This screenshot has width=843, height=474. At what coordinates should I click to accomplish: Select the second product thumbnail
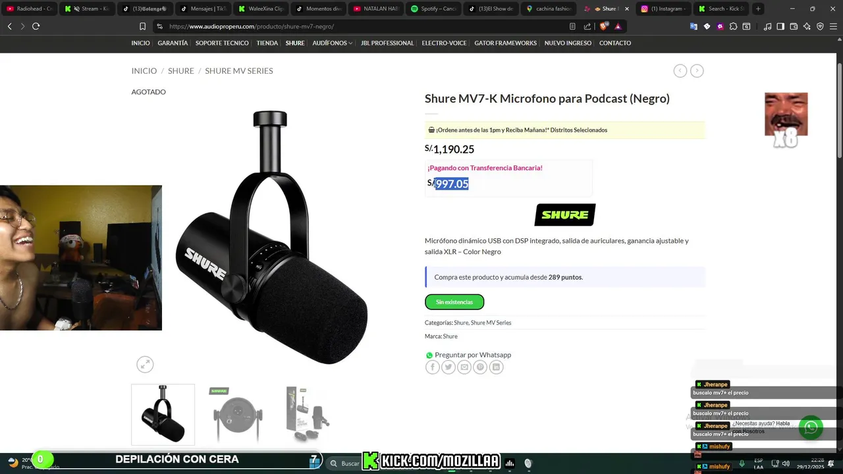point(237,415)
